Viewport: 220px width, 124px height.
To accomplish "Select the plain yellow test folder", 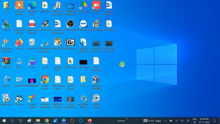I will click(x=83, y=81).
